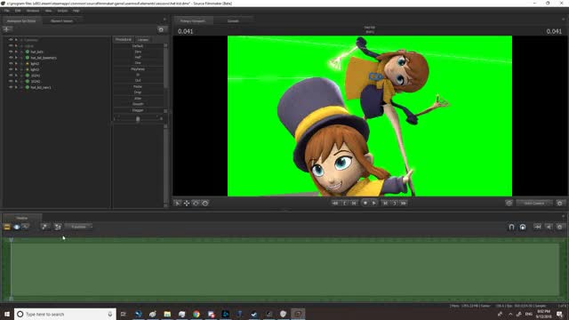
Task: Select the viewport selection arrow tool
Action: (178, 204)
